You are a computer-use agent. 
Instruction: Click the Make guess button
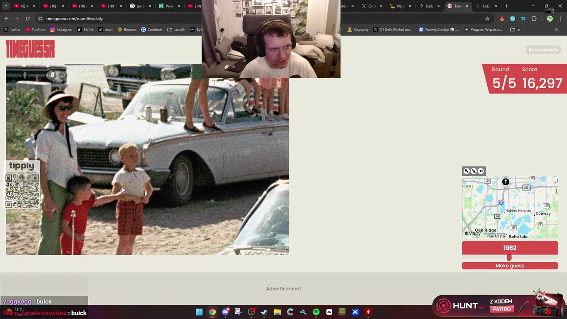pos(510,265)
